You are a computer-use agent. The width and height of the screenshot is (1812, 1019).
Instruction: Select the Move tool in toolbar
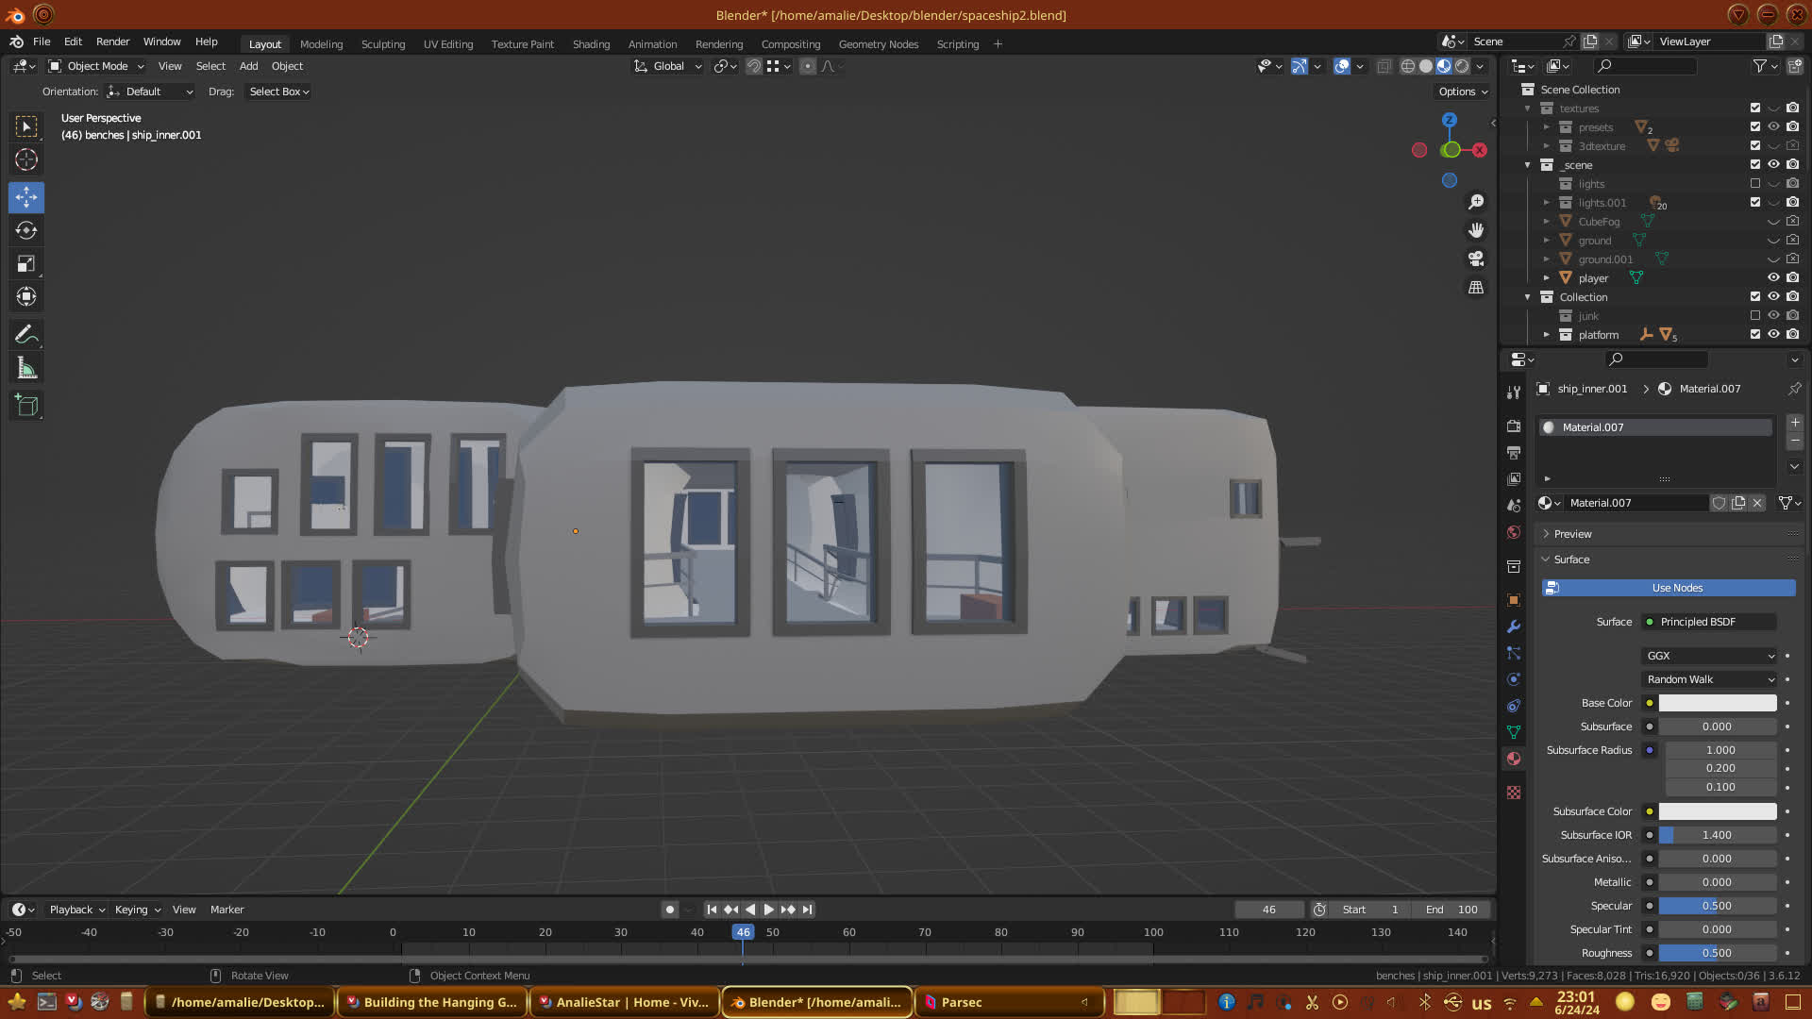click(26, 197)
